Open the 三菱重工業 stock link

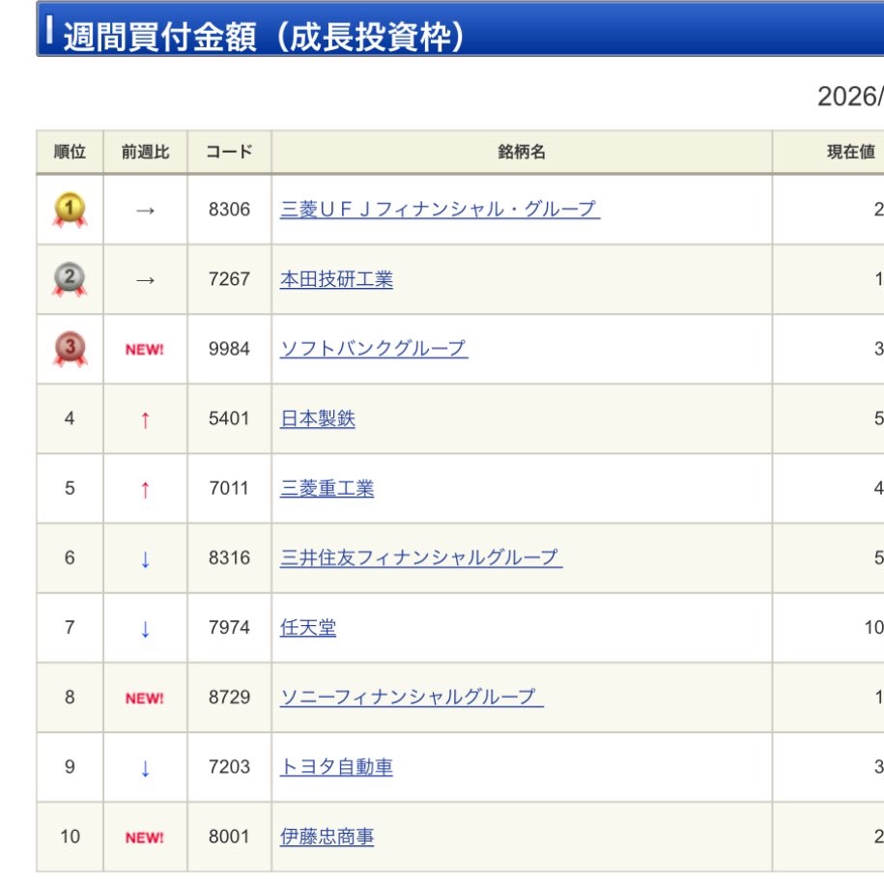point(327,488)
